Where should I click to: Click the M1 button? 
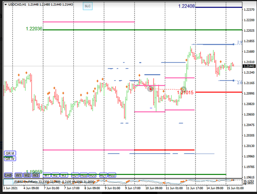[x=47, y=175]
